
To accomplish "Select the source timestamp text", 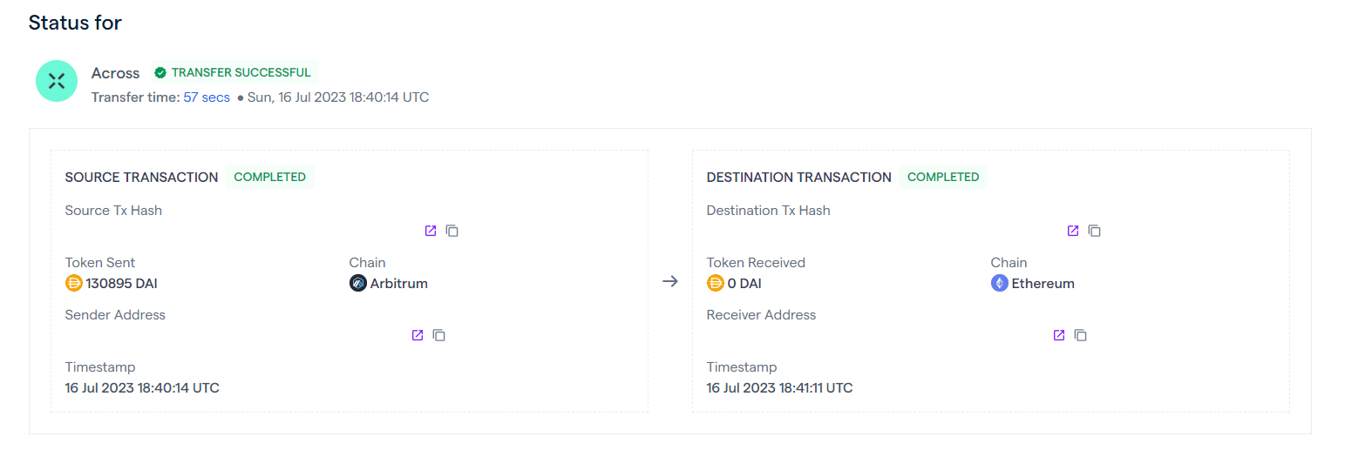I will (x=142, y=387).
